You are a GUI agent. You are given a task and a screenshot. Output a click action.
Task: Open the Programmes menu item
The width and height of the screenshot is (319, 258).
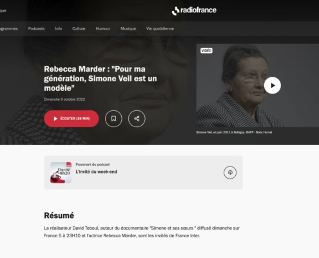[9, 28]
